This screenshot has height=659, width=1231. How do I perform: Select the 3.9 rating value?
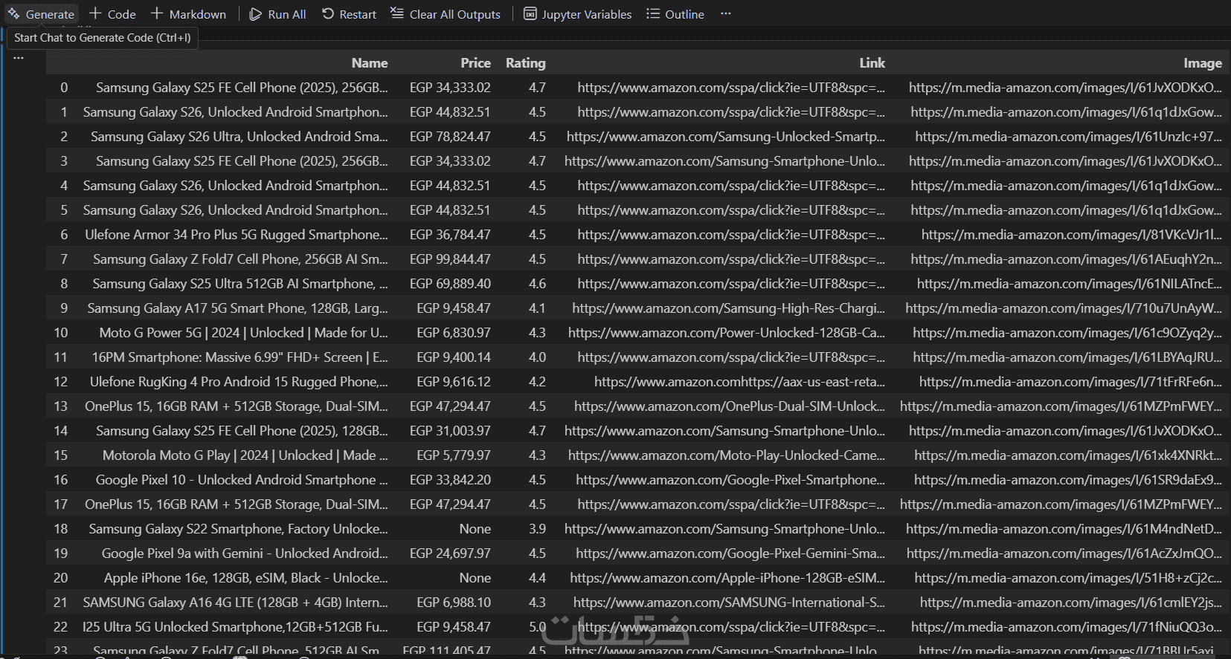(x=537, y=529)
